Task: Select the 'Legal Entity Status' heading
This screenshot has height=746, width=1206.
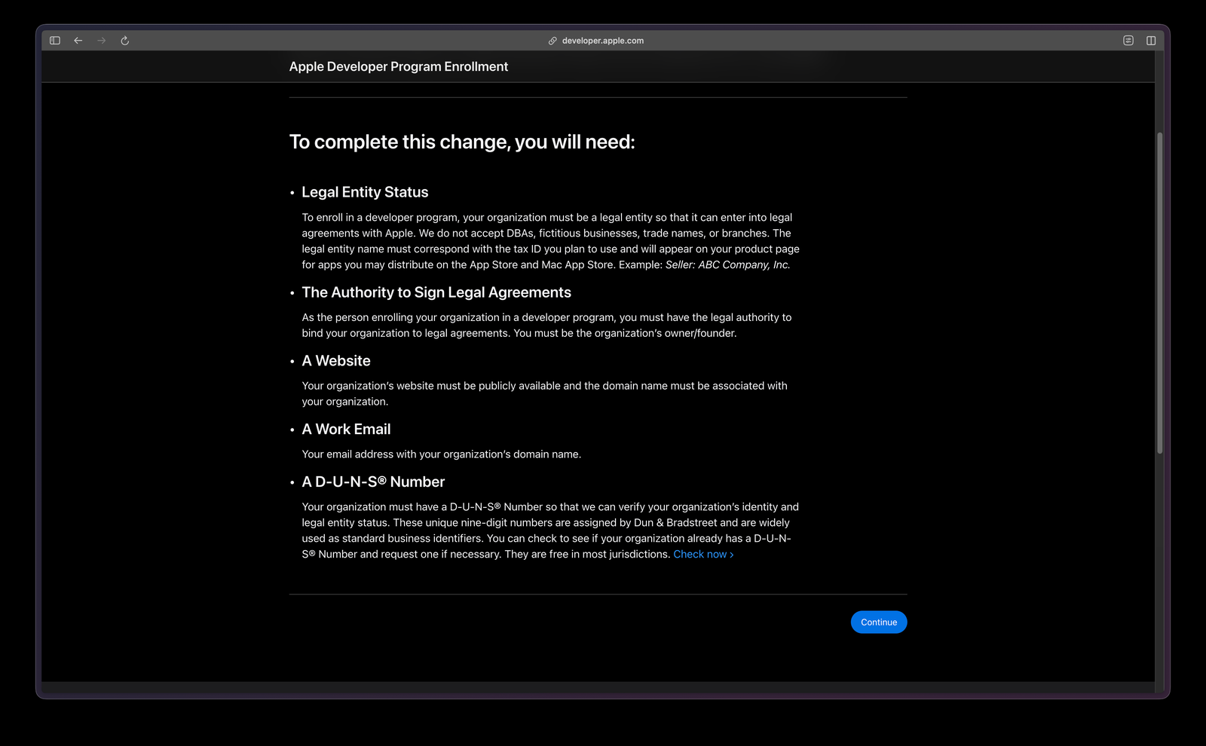Action: [365, 192]
